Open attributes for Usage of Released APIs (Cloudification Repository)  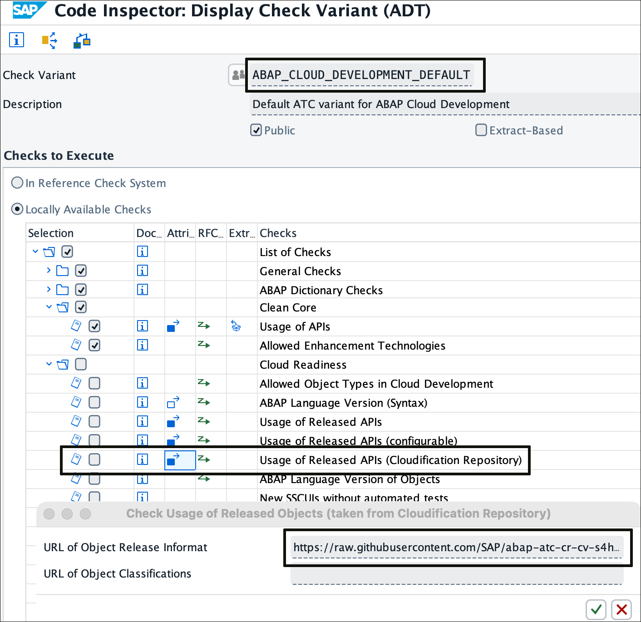pyautogui.click(x=173, y=459)
